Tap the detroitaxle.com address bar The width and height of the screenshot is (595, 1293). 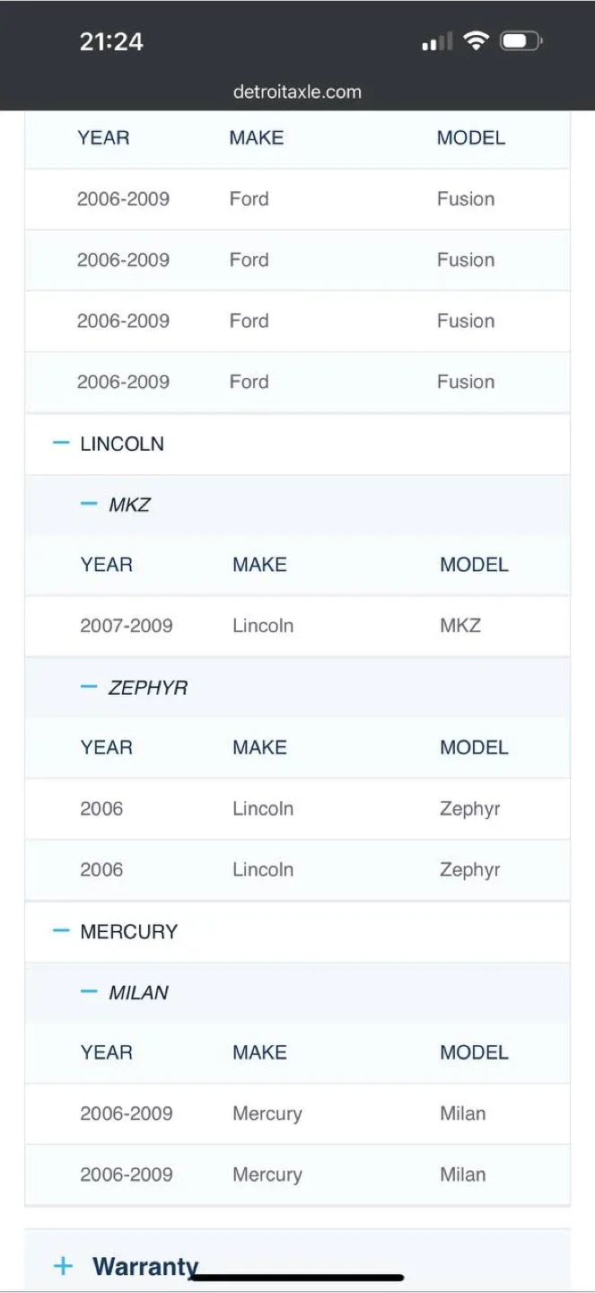pos(297,92)
